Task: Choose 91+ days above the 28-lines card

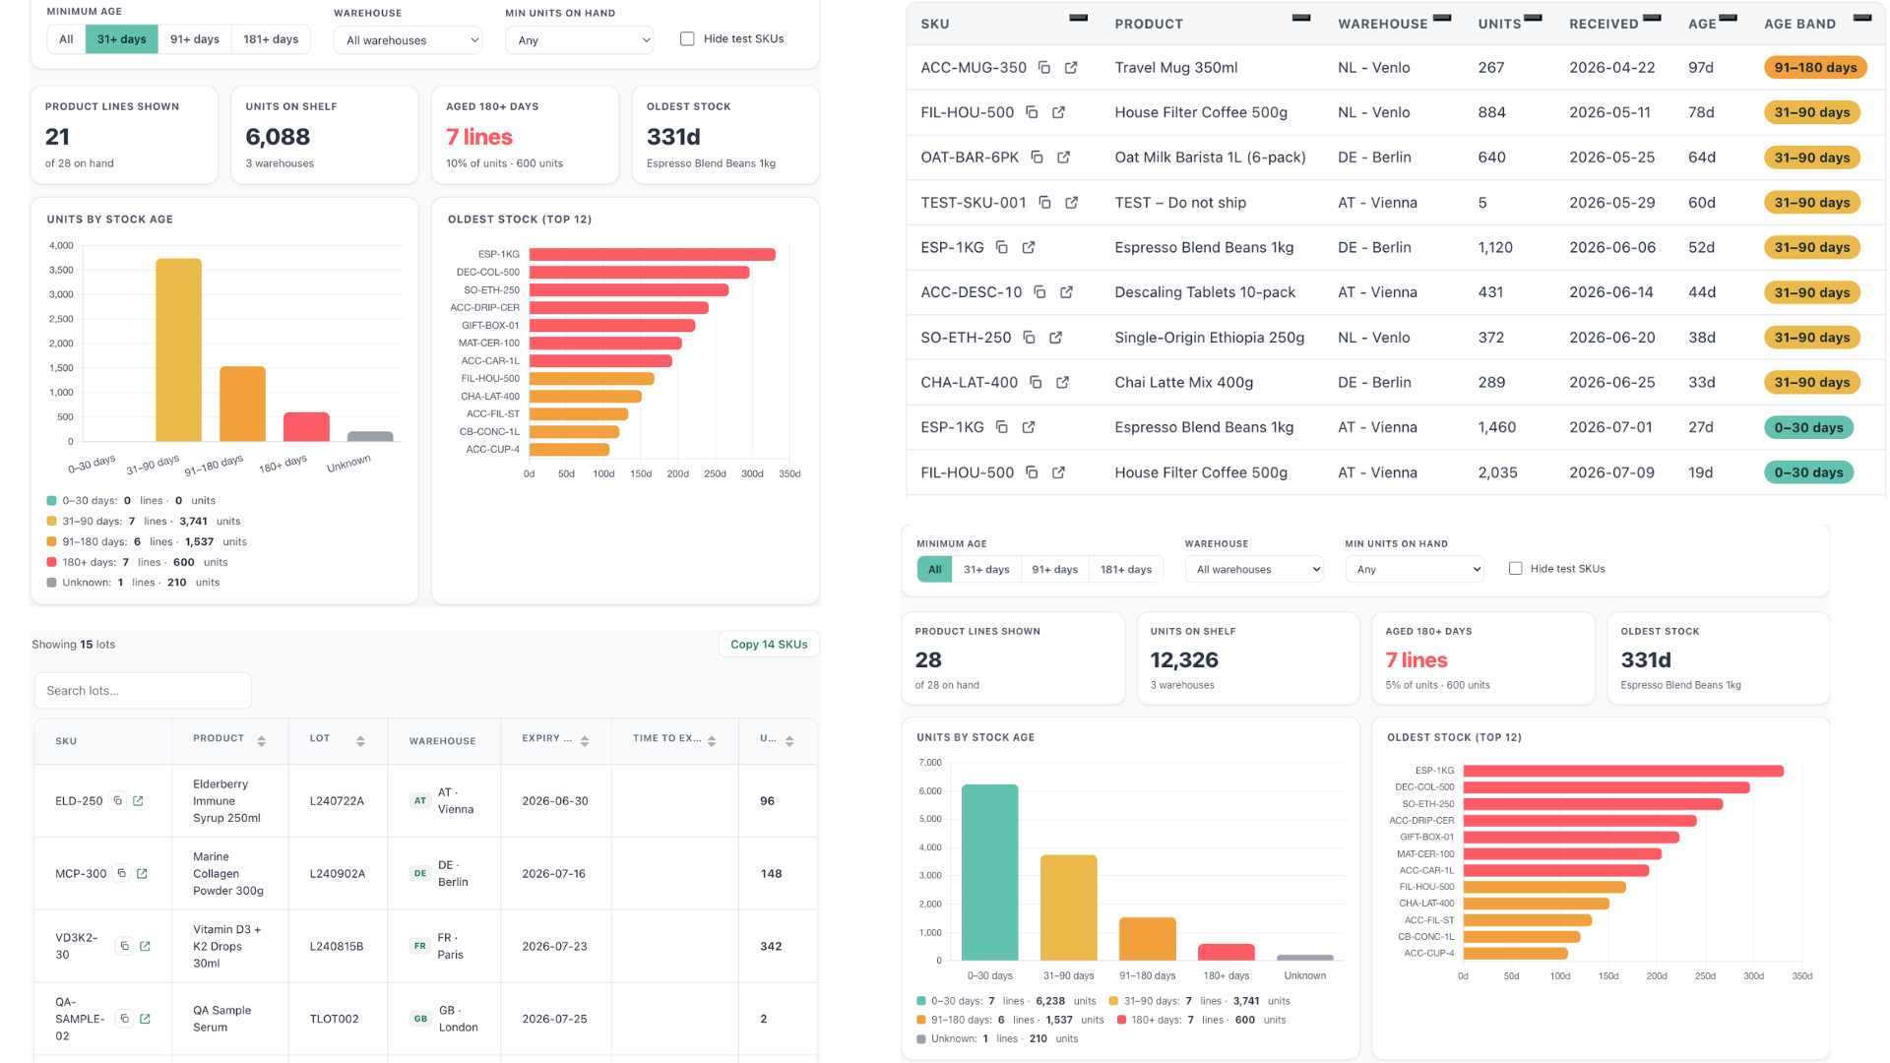Action: pos(1055,570)
